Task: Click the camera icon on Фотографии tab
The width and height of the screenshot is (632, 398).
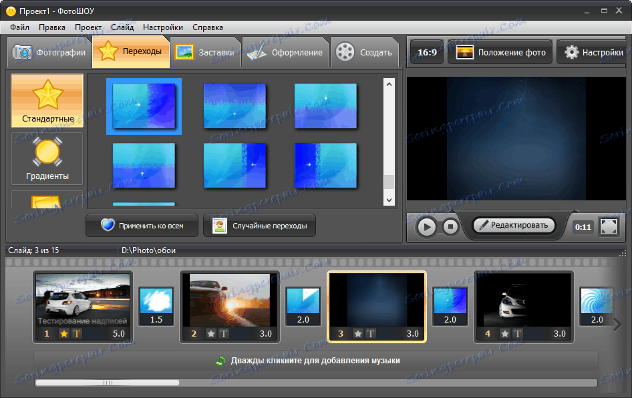Action: click(x=22, y=52)
